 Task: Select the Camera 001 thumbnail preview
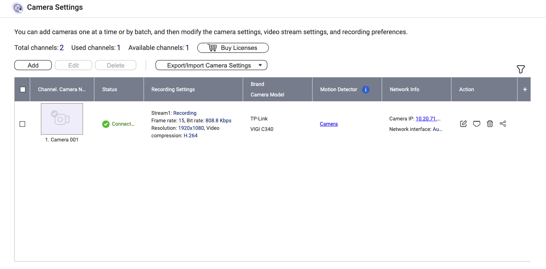point(62,119)
